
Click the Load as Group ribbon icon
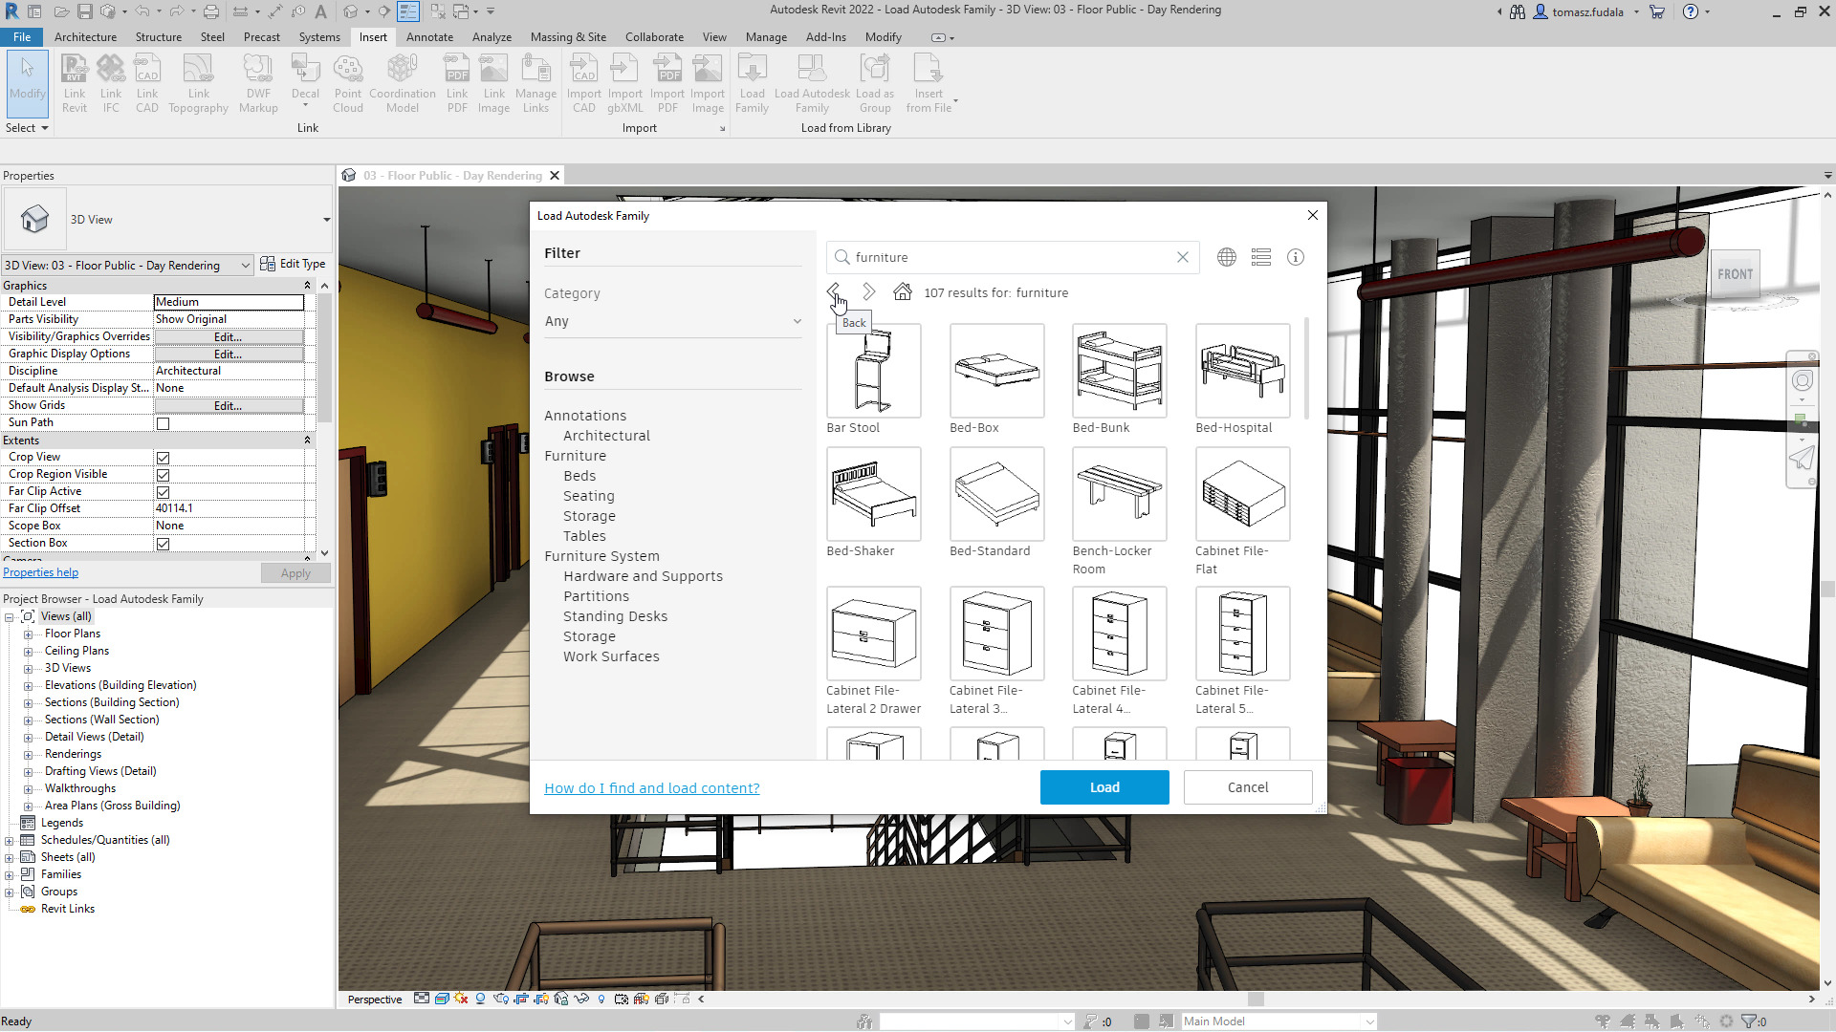coord(875,83)
